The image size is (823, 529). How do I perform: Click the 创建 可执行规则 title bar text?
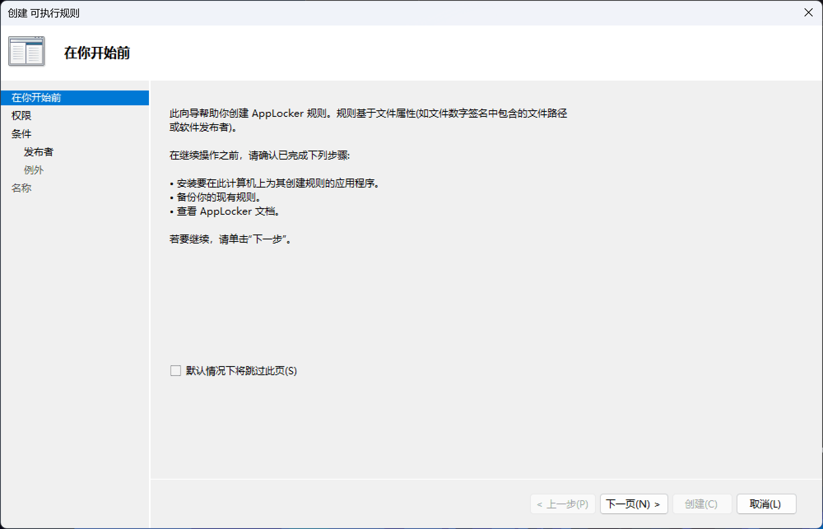[x=44, y=13]
